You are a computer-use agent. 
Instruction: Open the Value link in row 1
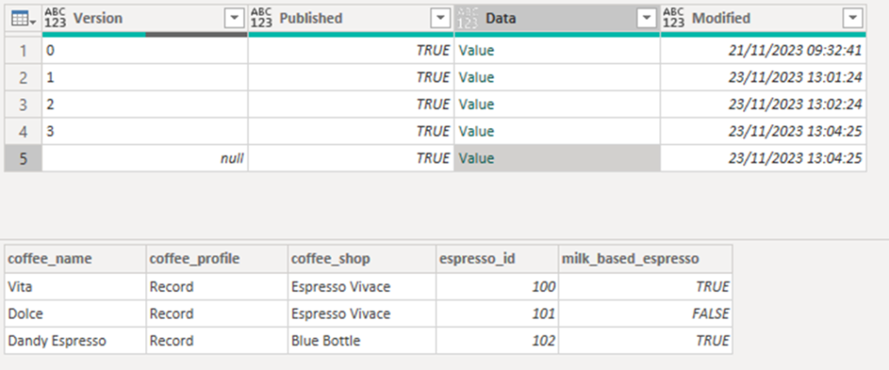coord(477,50)
